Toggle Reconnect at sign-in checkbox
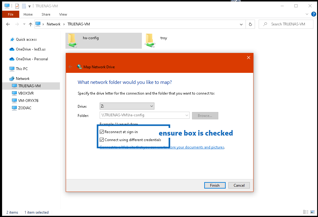 pyautogui.click(x=102, y=132)
